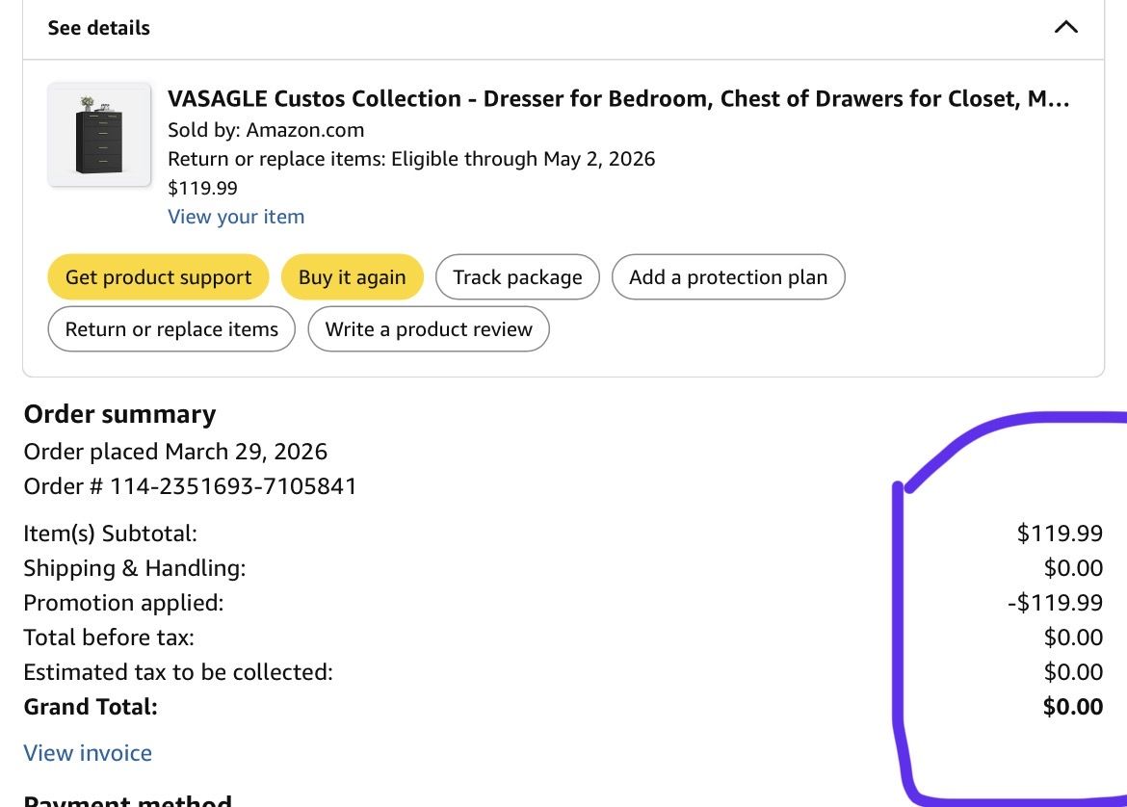Select the Track package button
1127x807 pixels.
click(517, 277)
